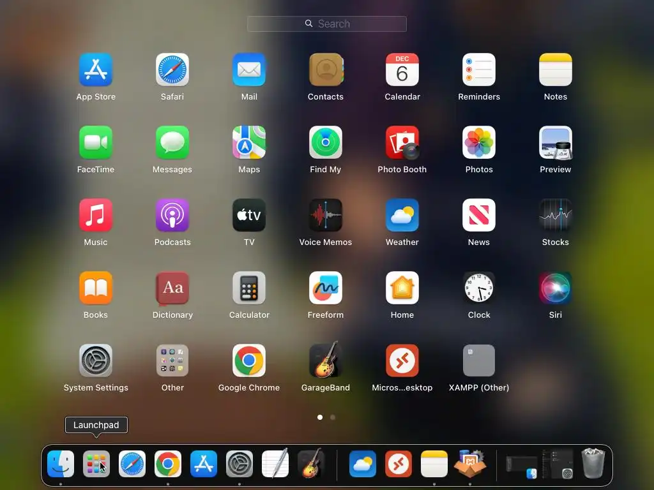This screenshot has width=654, height=490.
Task: Launch Safari from the Launchpad grid
Action: (172, 70)
